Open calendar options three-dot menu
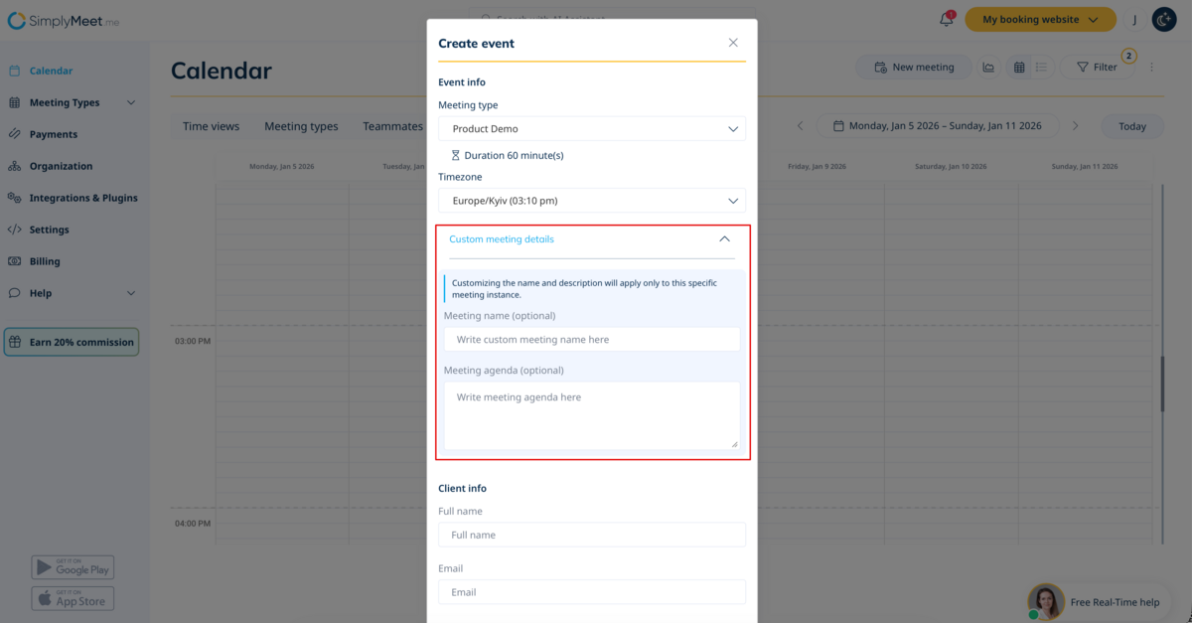Screen dimensions: 1192x623 tap(1152, 68)
